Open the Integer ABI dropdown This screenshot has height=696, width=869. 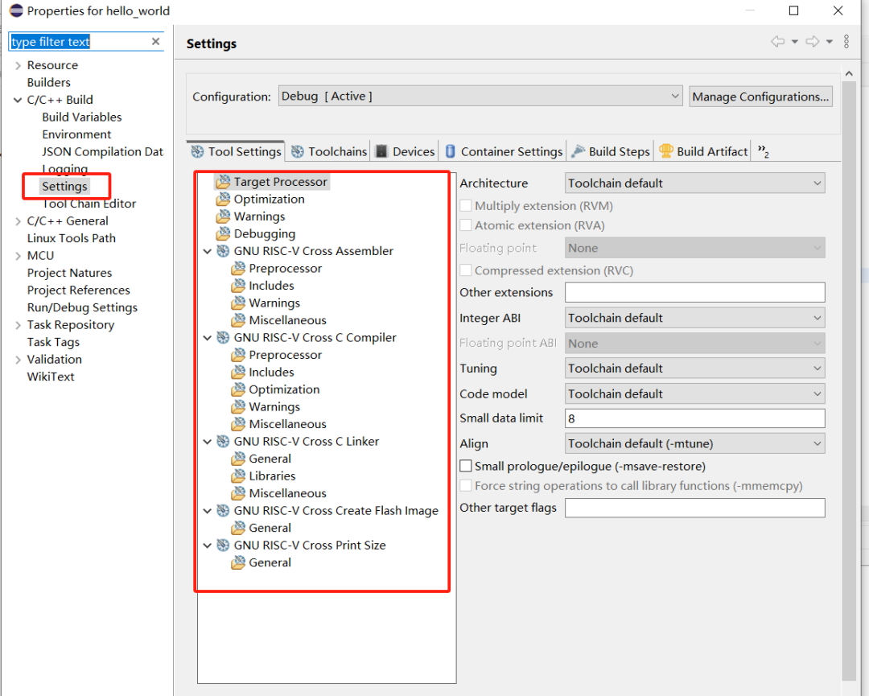[x=695, y=318]
